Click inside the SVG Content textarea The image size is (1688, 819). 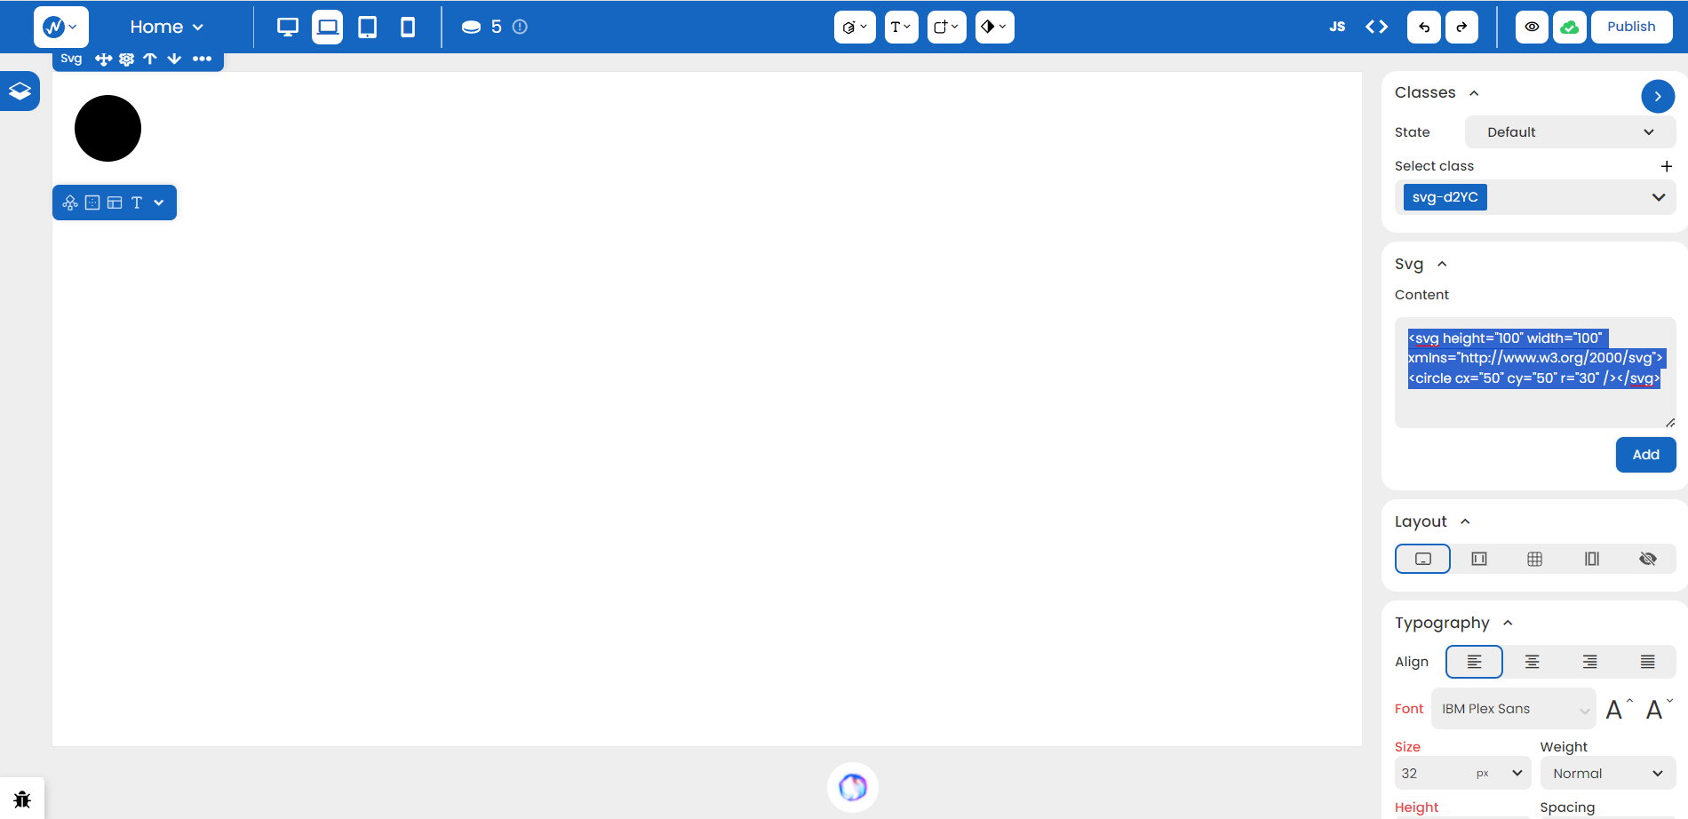(x=1535, y=372)
